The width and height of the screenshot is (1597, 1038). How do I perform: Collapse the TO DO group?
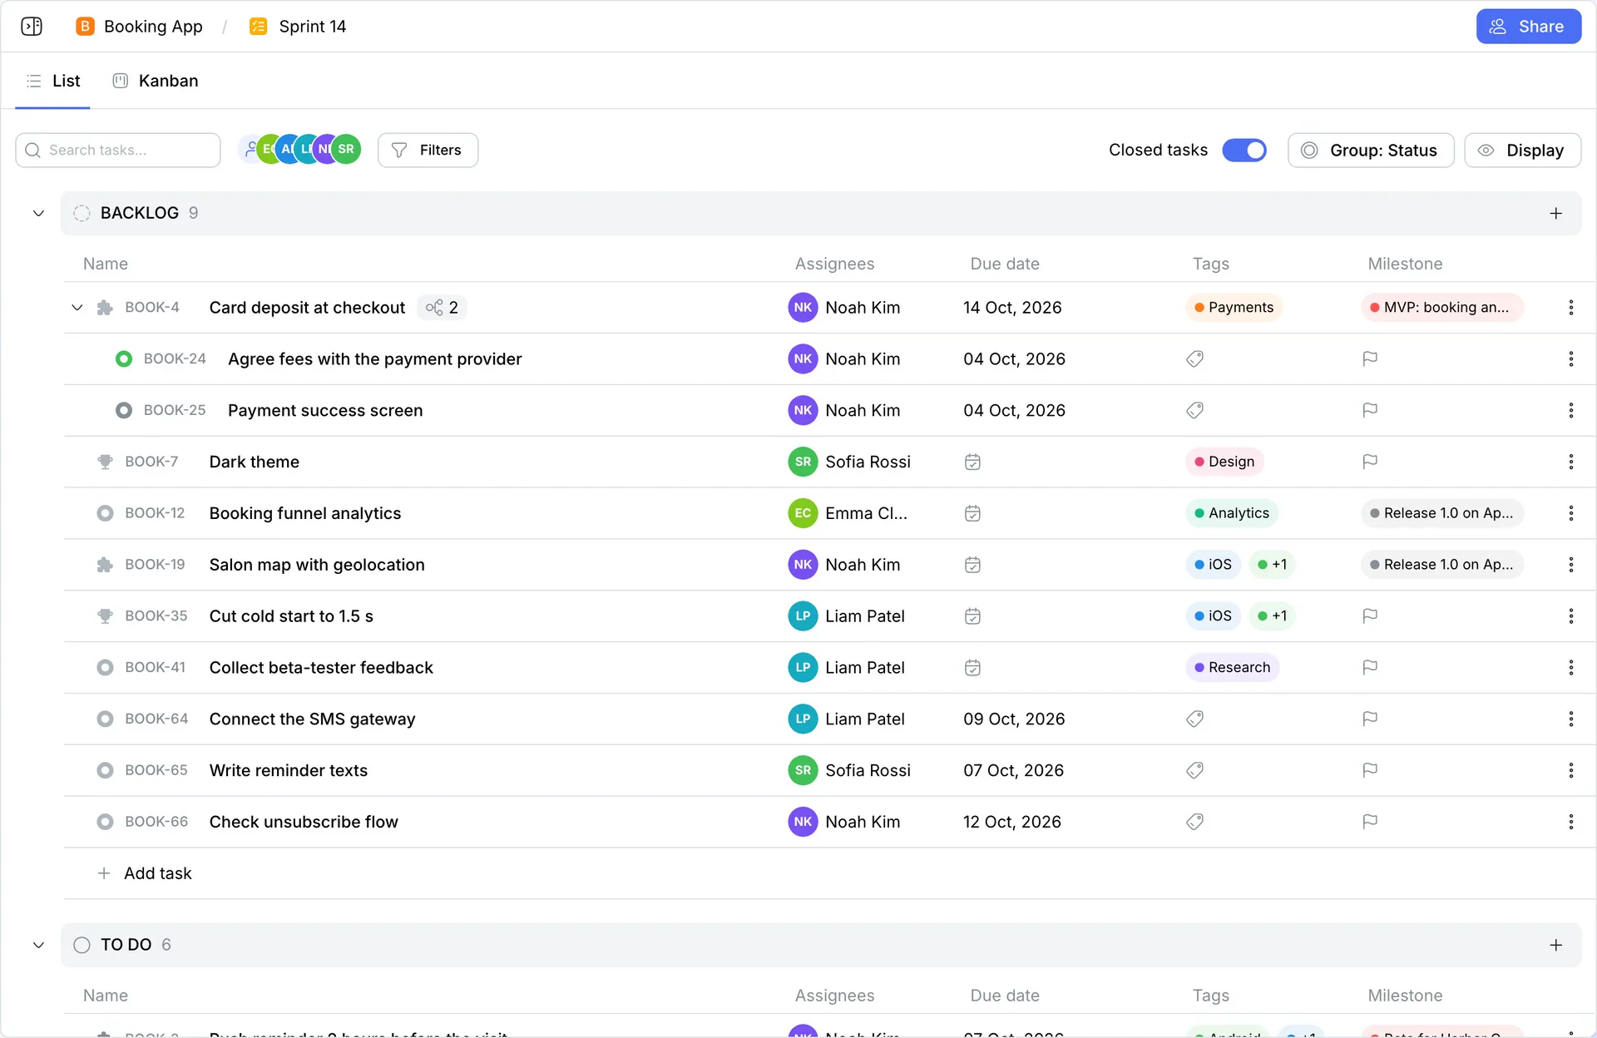38,945
